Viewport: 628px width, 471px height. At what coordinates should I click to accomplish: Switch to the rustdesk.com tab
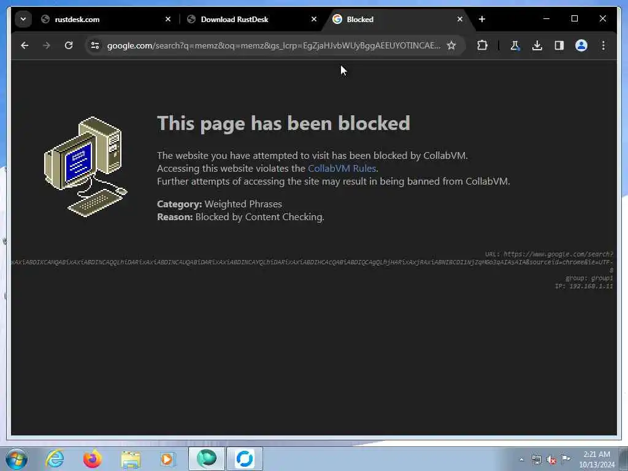click(105, 19)
